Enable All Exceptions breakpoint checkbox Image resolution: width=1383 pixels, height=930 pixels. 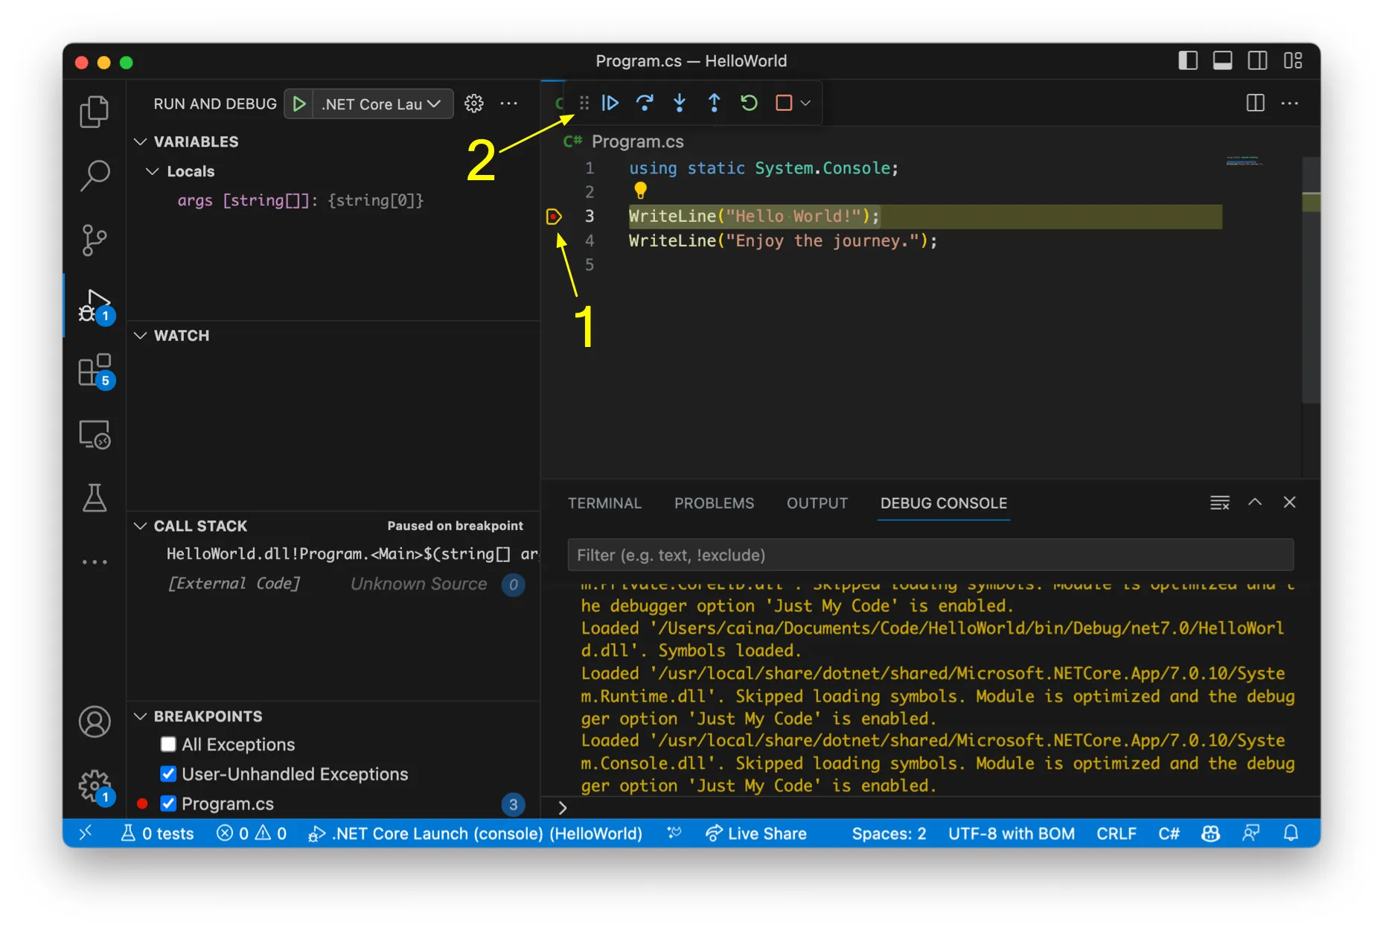(168, 745)
